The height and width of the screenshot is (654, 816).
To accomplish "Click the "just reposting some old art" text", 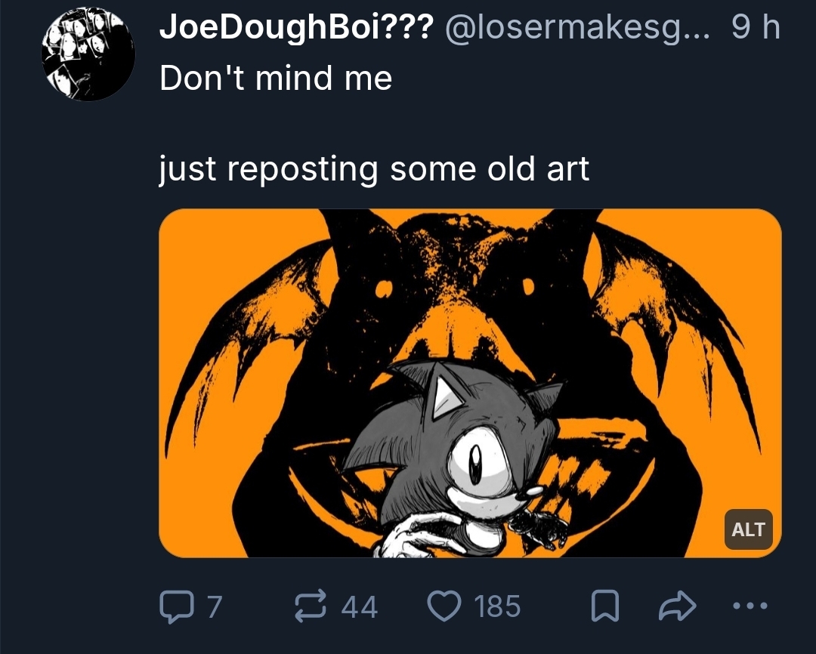I will pyautogui.click(x=374, y=169).
